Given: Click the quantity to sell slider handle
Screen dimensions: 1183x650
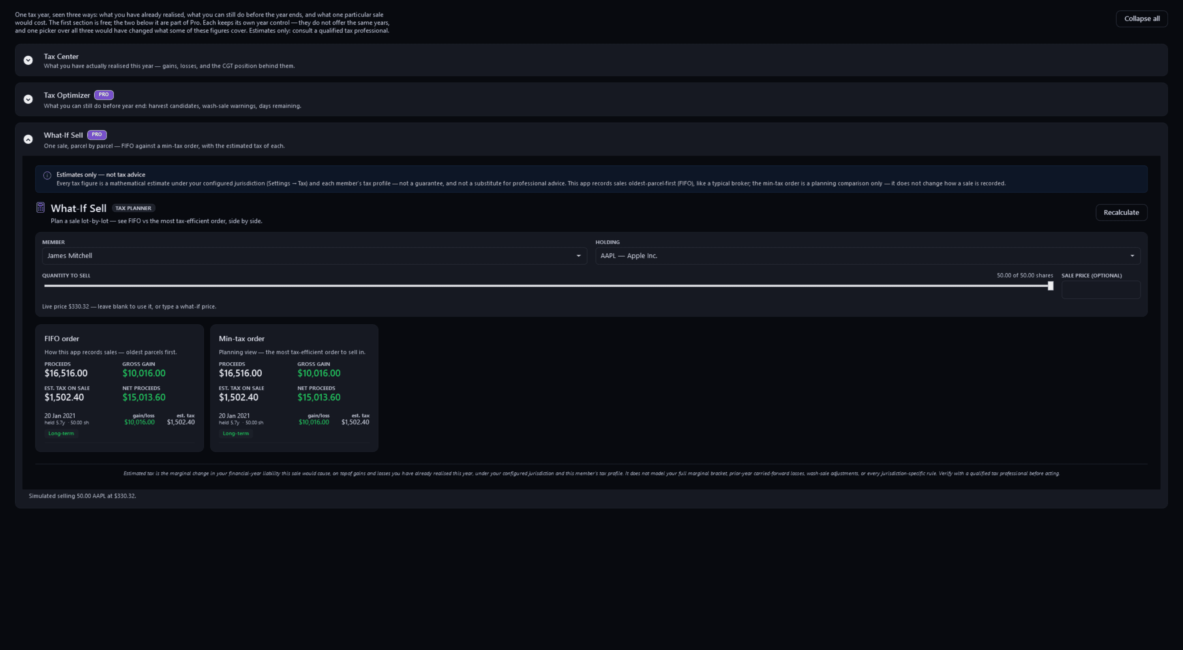Looking at the screenshot, I should coord(1050,286).
